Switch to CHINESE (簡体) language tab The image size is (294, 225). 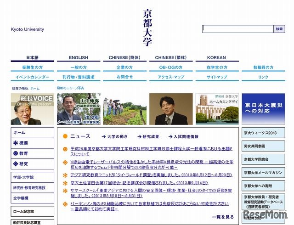(x=124, y=57)
